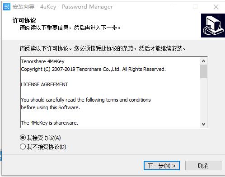
Task: Click the greyed-out maximize window icon
Action: point(195,7)
